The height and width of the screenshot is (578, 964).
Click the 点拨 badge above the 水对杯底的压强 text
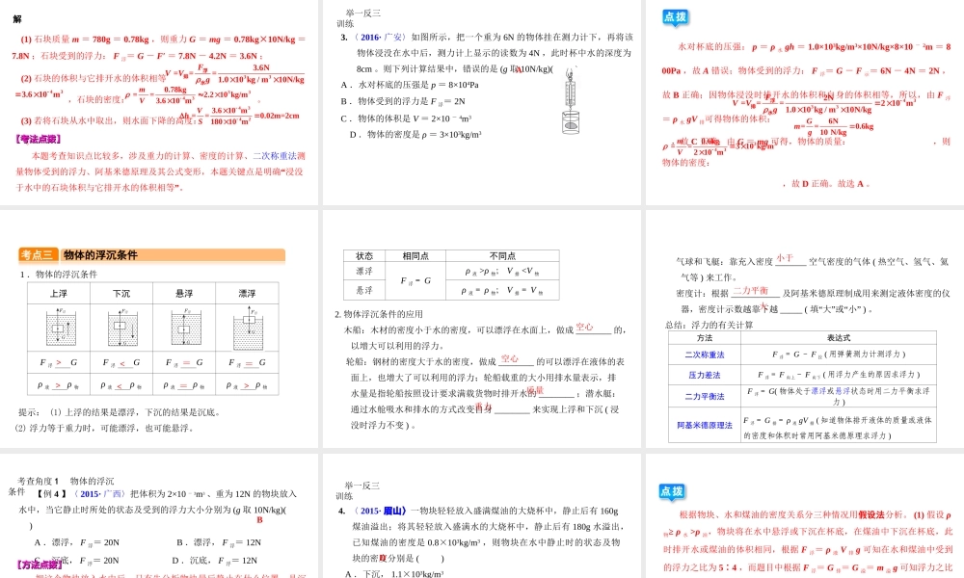coord(675,17)
